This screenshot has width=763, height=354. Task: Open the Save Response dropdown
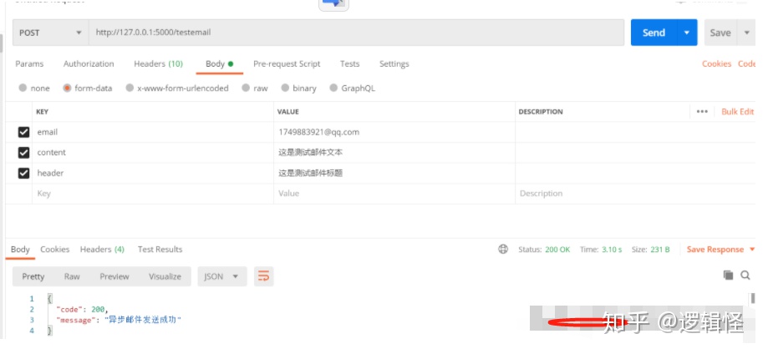click(720, 250)
